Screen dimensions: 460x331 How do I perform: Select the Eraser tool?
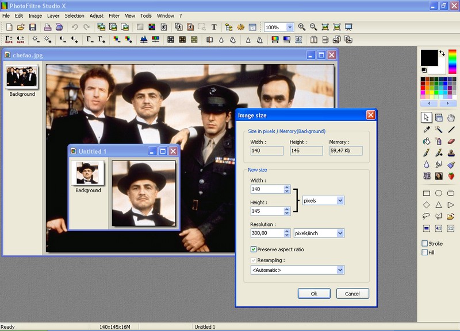click(x=451, y=141)
